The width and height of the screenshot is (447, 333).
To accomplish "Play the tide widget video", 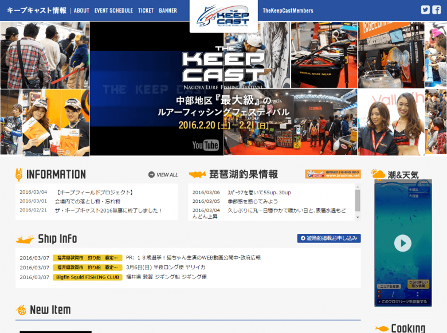I will tap(402, 243).
